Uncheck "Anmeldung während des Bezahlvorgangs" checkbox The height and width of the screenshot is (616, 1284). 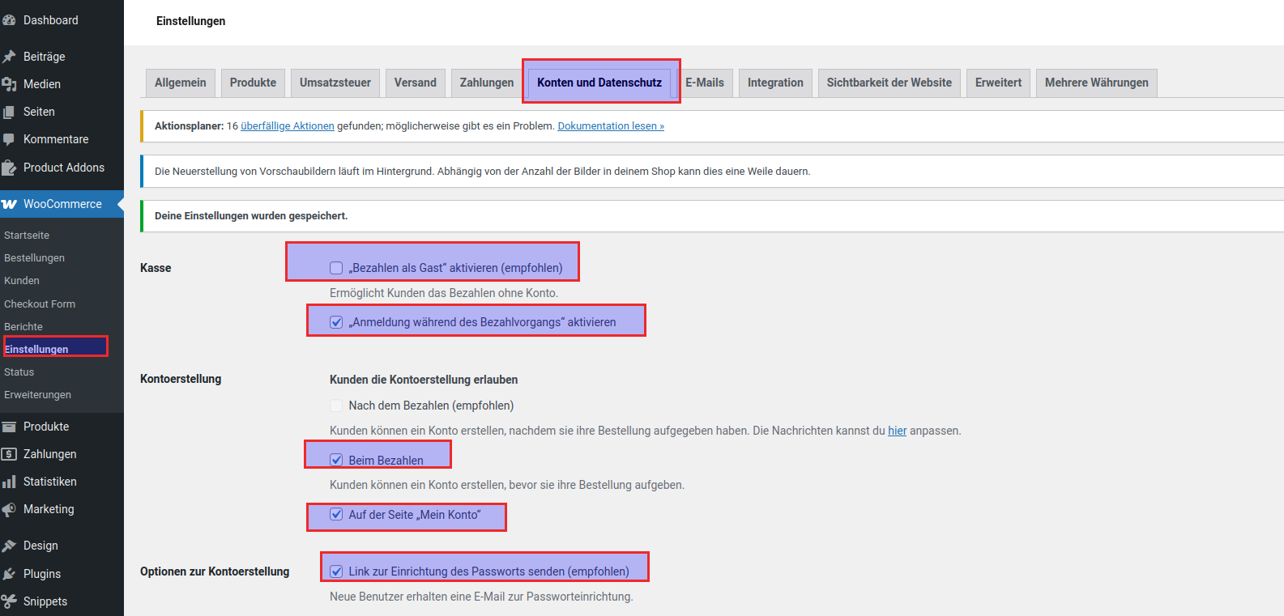pos(336,322)
